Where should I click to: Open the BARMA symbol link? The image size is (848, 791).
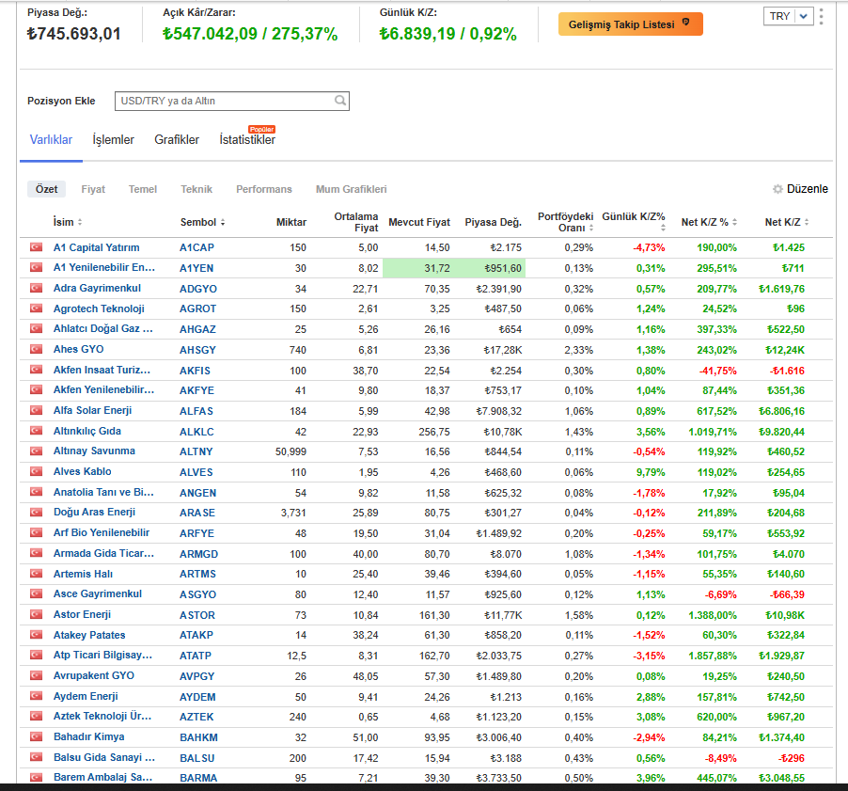(198, 778)
